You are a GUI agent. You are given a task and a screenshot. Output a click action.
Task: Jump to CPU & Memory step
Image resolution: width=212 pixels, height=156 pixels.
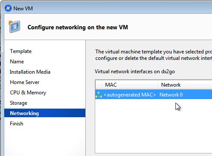(28, 93)
